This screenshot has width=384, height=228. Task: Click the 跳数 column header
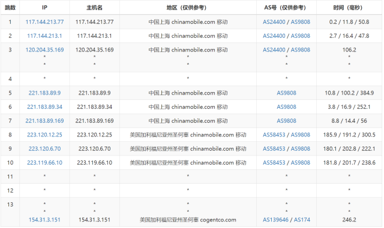point(10,8)
